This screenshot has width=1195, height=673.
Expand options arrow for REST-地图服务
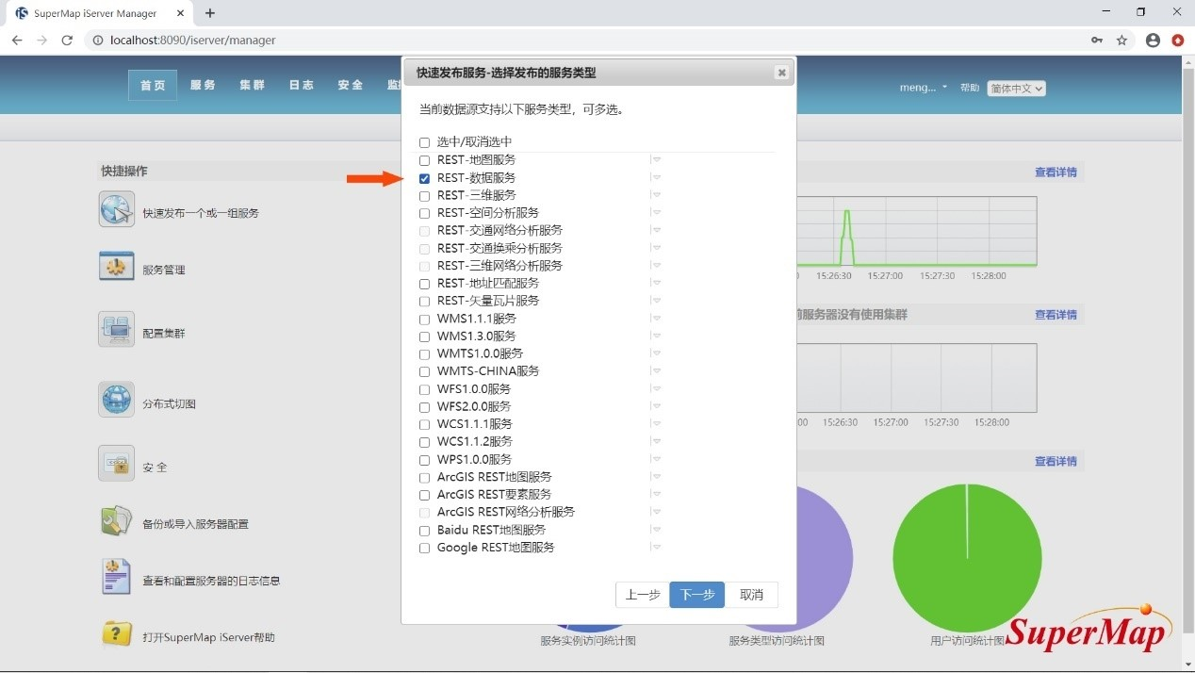(x=656, y=160)
